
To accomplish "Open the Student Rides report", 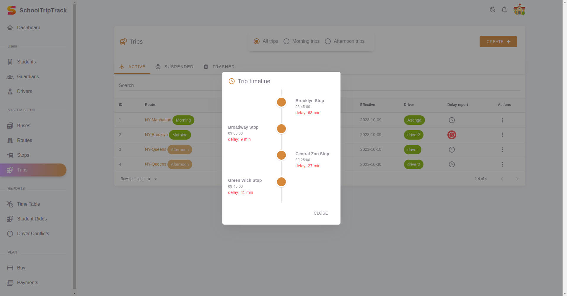I will click(x=32, y=219).
